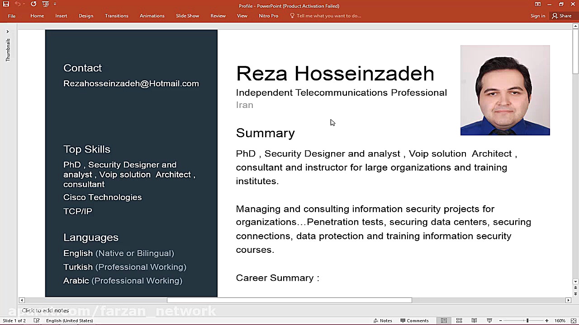Viewport: 579px width, 325px height.
Task: Switch to Reading View icon
Action: [474, 320]
